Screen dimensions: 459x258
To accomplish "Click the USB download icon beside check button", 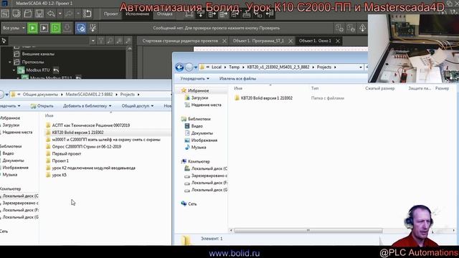I will [x=93, y=28].
